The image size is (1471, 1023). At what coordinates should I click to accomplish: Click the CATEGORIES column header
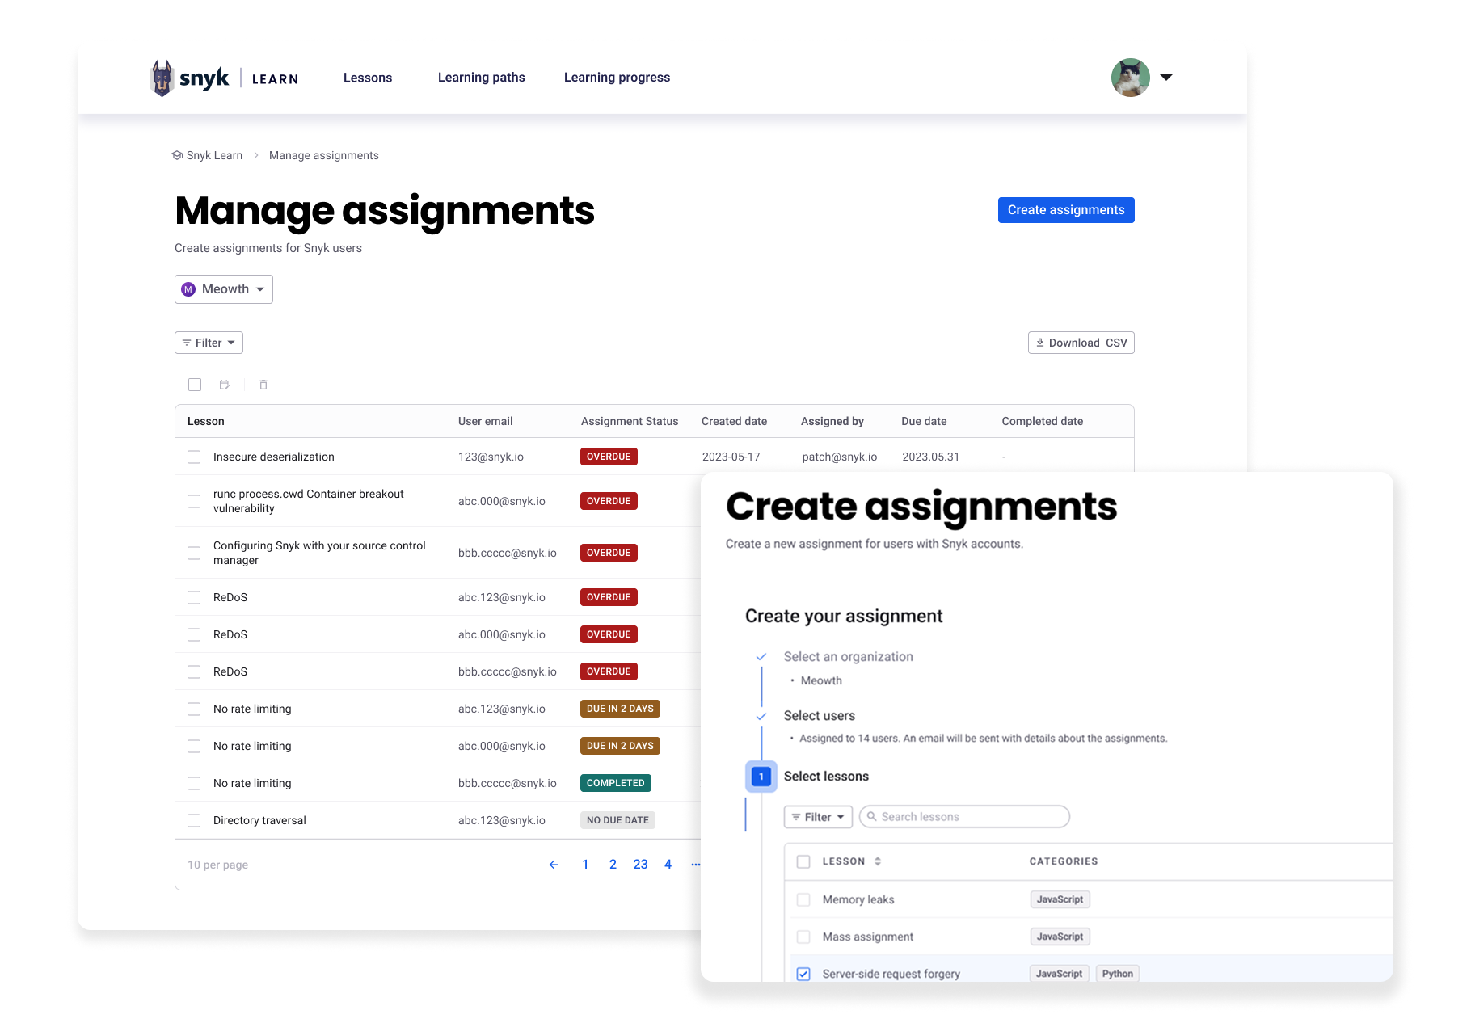pyautogui.click(x=1064, y=861)
